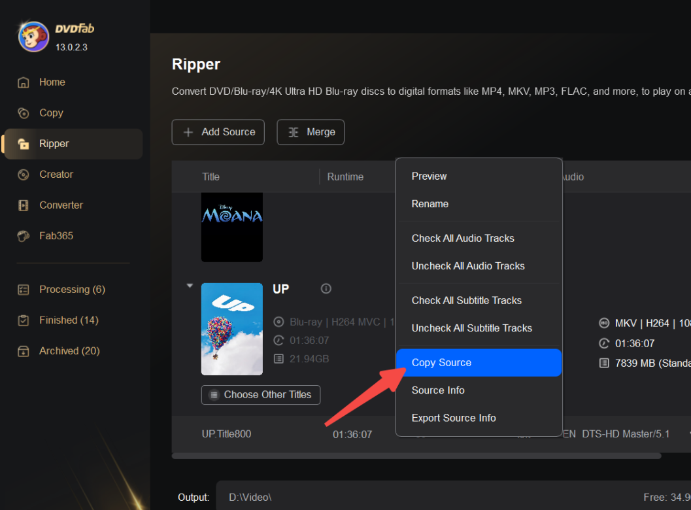691x510 pixels.
Task: Open the Copy module in the sidebar
Action: [51, 113]
